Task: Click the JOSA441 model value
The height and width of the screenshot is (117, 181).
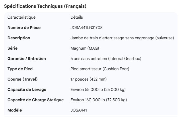Action: (x=79, y=110)
